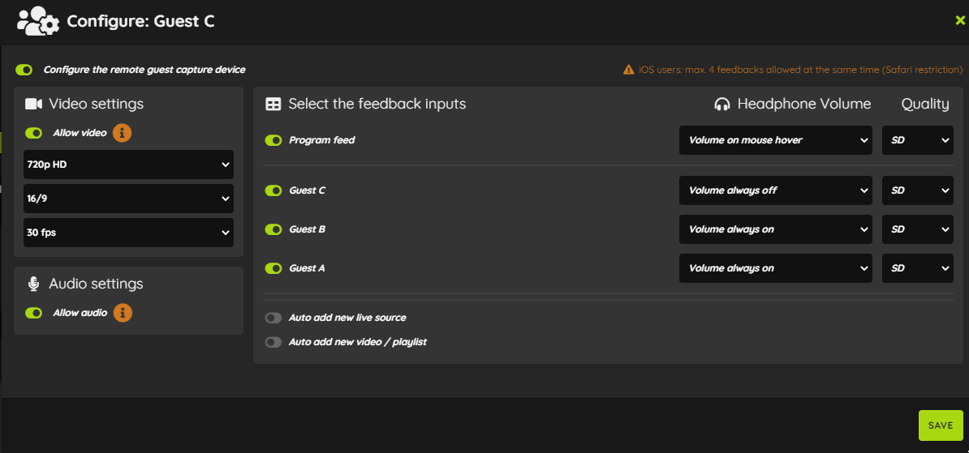Close the Configure Guest C dialog
Image resolution: width=969 pixels, height=453 pixels.
960,20
